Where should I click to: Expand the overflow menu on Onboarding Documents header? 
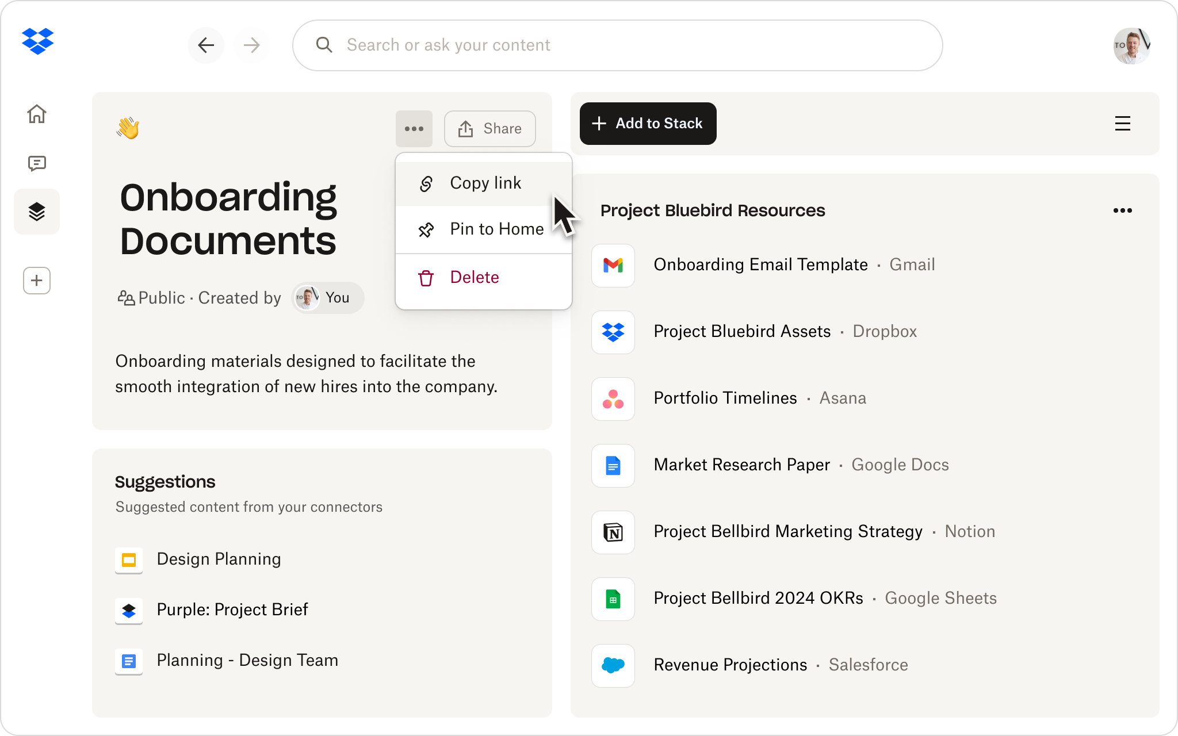415,128
